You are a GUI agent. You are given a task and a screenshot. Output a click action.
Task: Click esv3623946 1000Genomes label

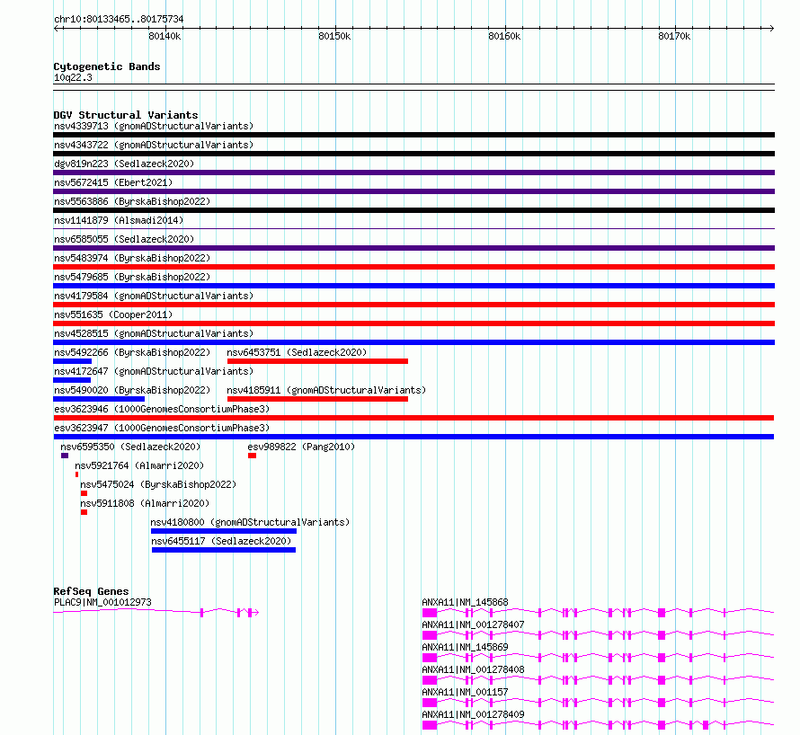click(162, 409)
